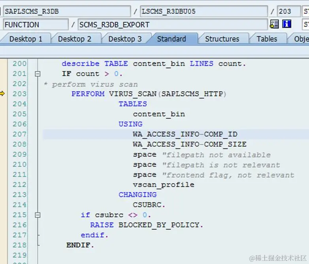Screen dimensions: 309x264
Task: Click WA_ACCESS_INFO-COMP_ID on line 207
Action: 185,134
